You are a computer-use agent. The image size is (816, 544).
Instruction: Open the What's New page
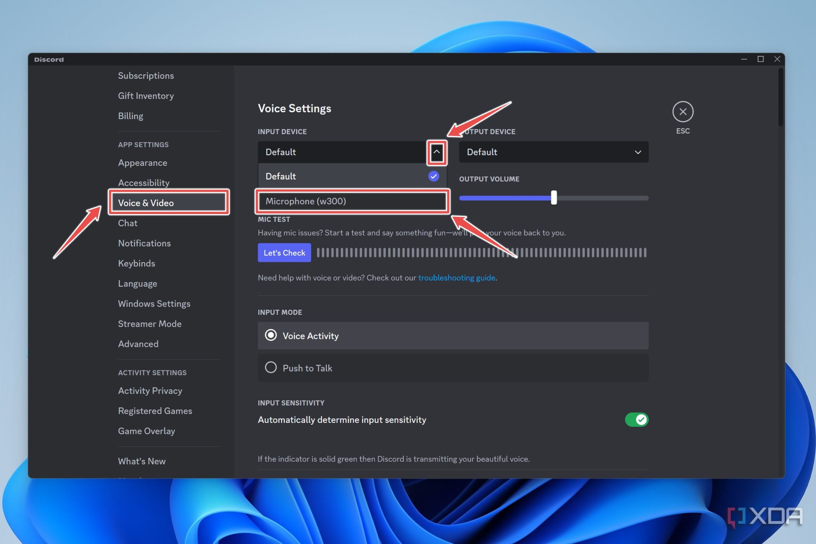tap(141, 461)
